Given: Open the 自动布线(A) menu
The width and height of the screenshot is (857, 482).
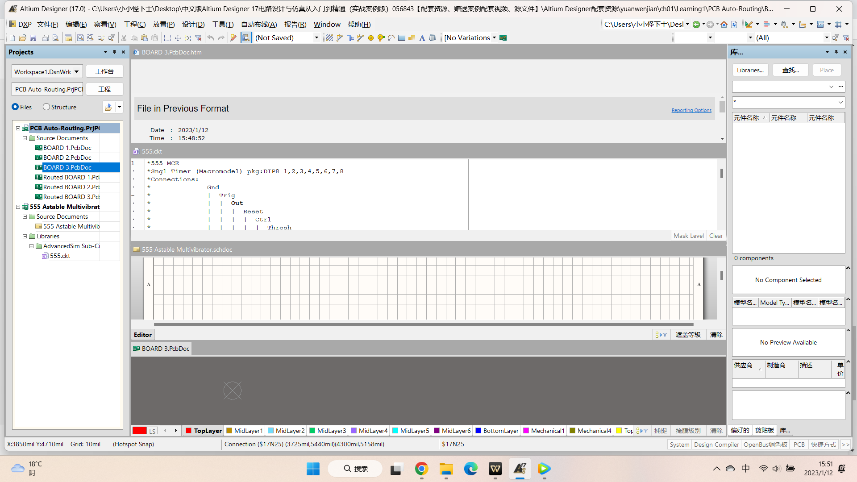Looking at the screenshot, I should coord(259,25).
